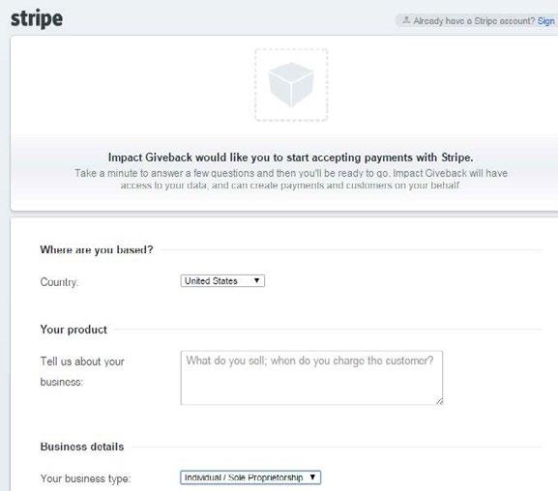Viewport: 558px width, 491px height.
Task: Select the 'Business details' section heading
Action: [x=82, y=447]
